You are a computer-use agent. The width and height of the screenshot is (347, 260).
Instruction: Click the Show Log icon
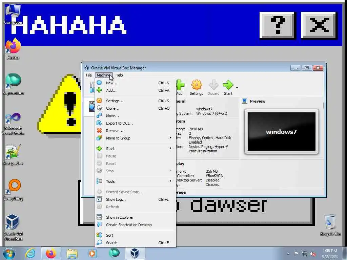pyautogui.click(x=99, y=199)
